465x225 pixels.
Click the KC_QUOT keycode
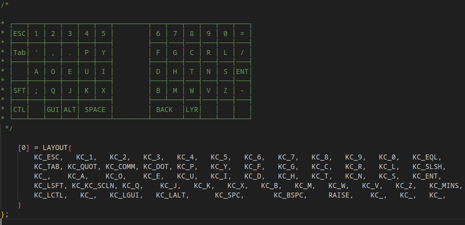[x=82, y=167]
